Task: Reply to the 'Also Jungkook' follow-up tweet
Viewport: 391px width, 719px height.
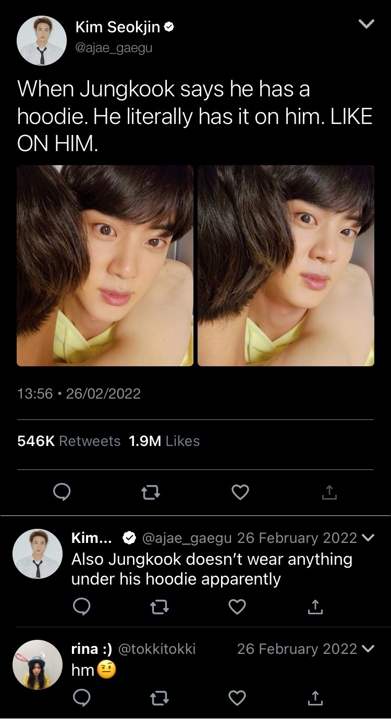Action: (x=81, y=606)
